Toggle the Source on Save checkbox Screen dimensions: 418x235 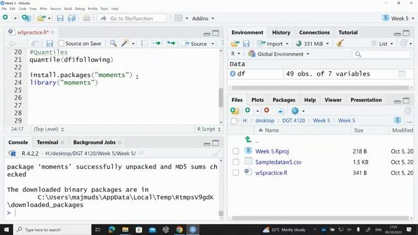[61, 43]
